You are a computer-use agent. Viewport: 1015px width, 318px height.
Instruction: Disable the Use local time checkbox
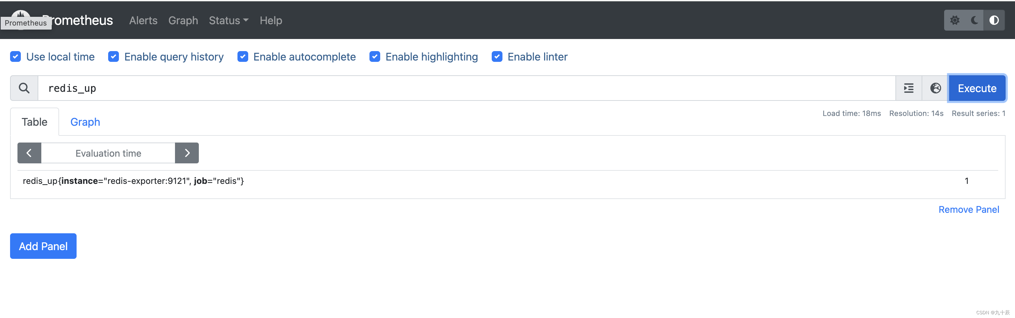[15, 56]
